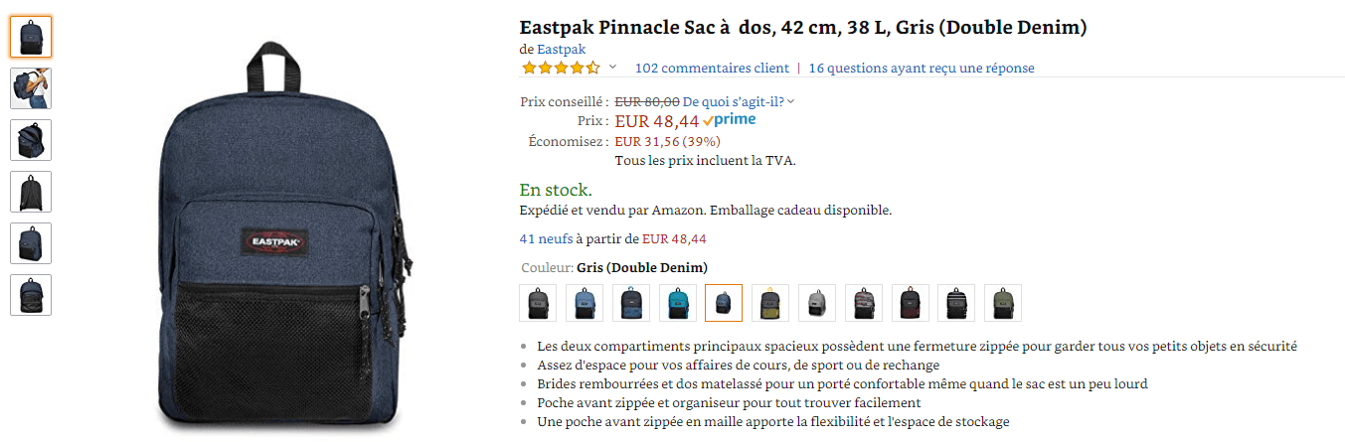Choose the red camouflage patterned backpack swatch
The image size is (1345, 442).
[863, 303]
